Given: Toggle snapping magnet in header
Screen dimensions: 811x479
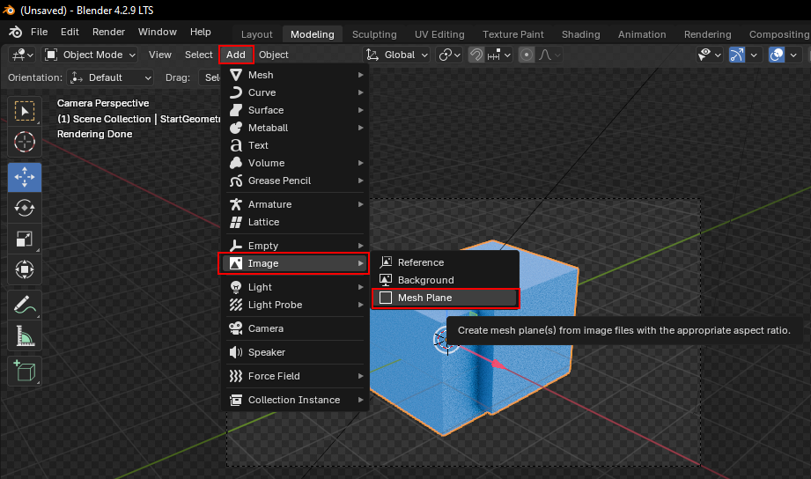Looking at the screenshot, I should (476, 55).
